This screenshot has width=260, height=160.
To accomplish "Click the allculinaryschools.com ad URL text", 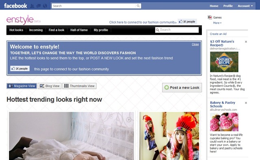I will pos(223,110).
